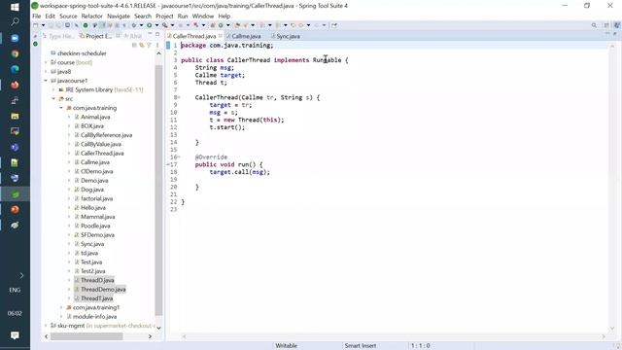The height and width of the screenshot is (350, 622).
Task: Open the Windows Start menu
Action: tap(15, 7)
